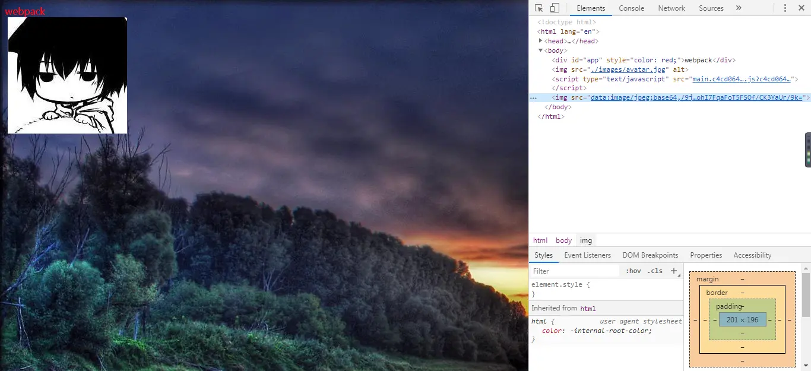Click the styles pane vertical scrollbar
The height and width of the screenshot is (371, 811).
pyautogui.click(x=806, y=294)
